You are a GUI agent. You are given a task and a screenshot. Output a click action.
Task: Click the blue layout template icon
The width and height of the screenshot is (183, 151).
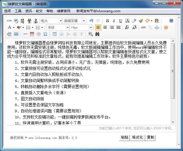(16, 34)
